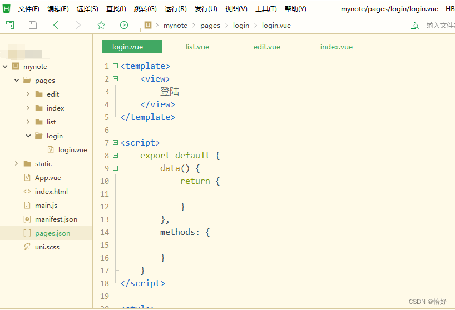Open the 选择(S) menu
The width and height of the screenshot is (455, 310).
pyautogui.click(x=87, y=9)
